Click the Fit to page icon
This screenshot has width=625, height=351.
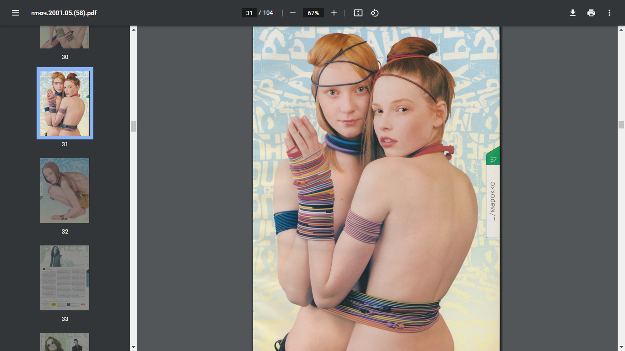coord(358,13)
